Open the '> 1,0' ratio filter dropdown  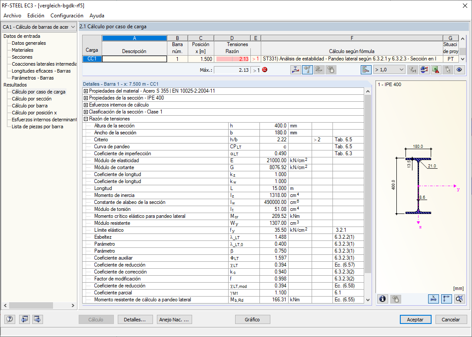[x=389, y=70]
